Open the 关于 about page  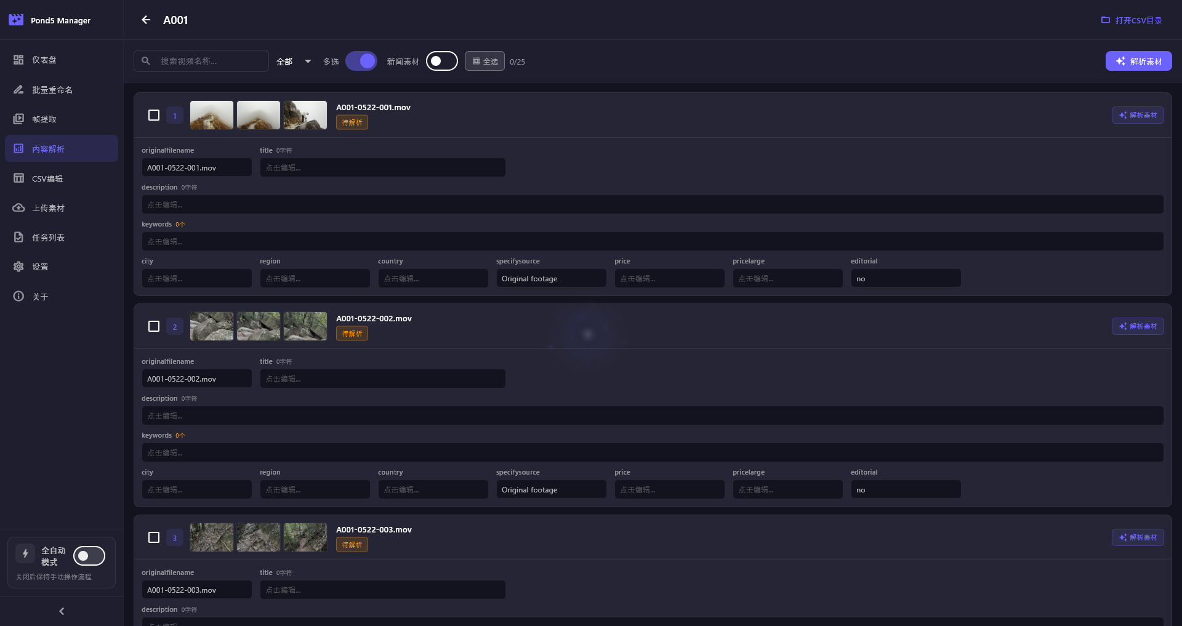pos(62,296)
